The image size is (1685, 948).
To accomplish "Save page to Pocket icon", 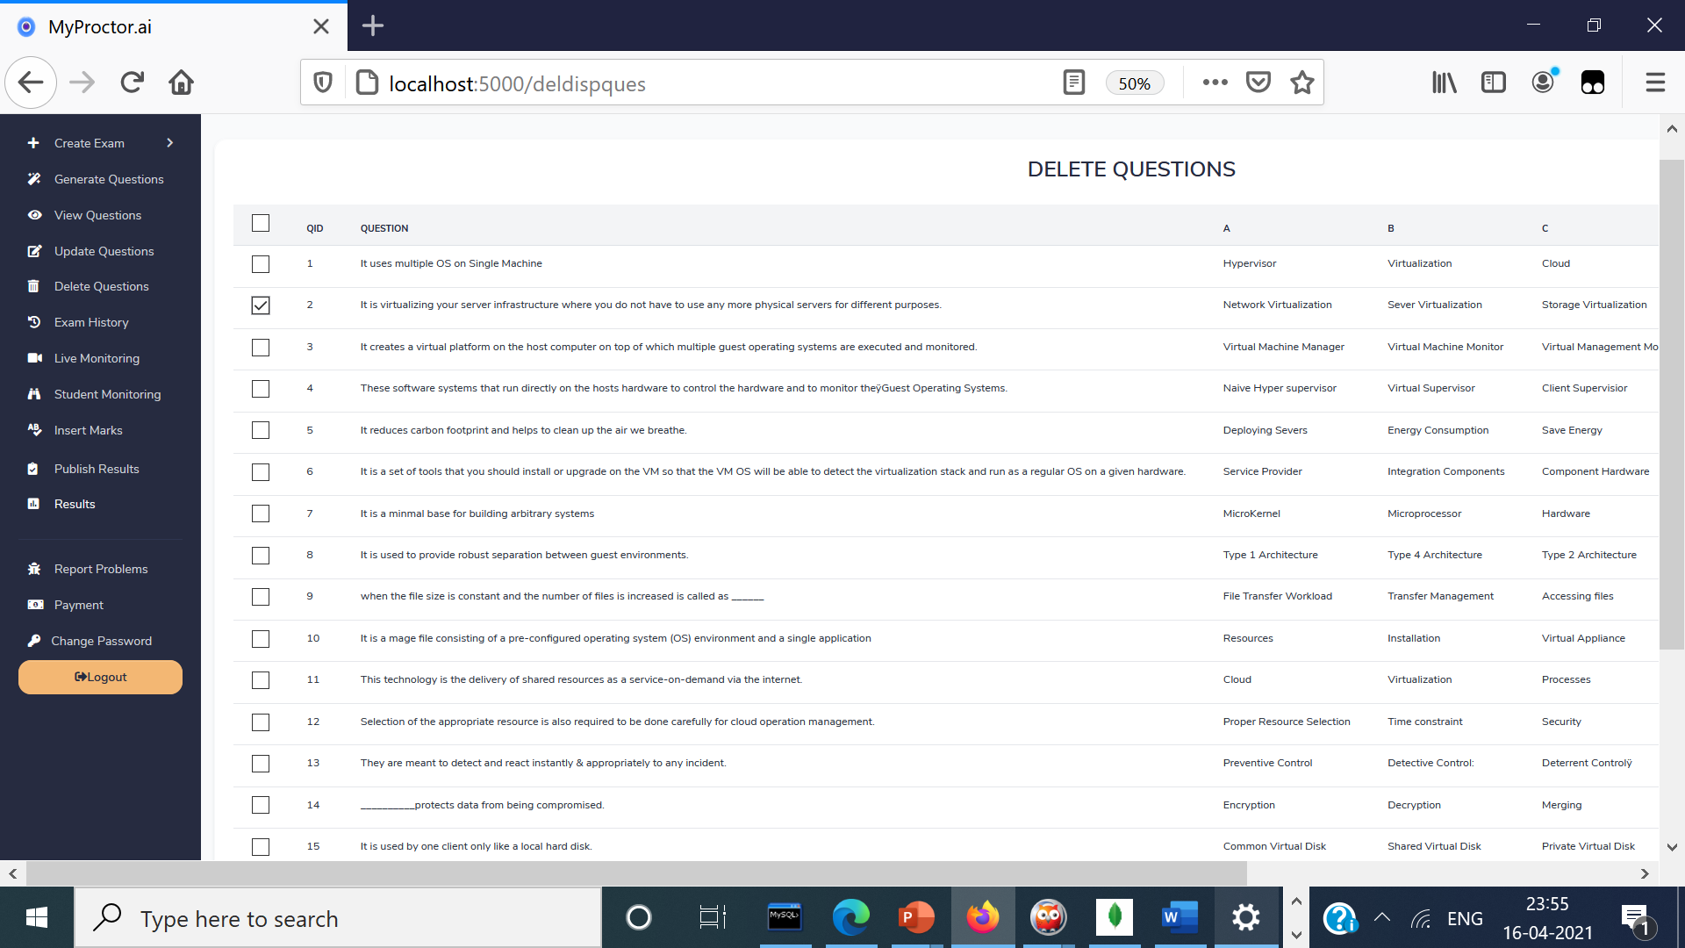I will tap(1258, 83).
